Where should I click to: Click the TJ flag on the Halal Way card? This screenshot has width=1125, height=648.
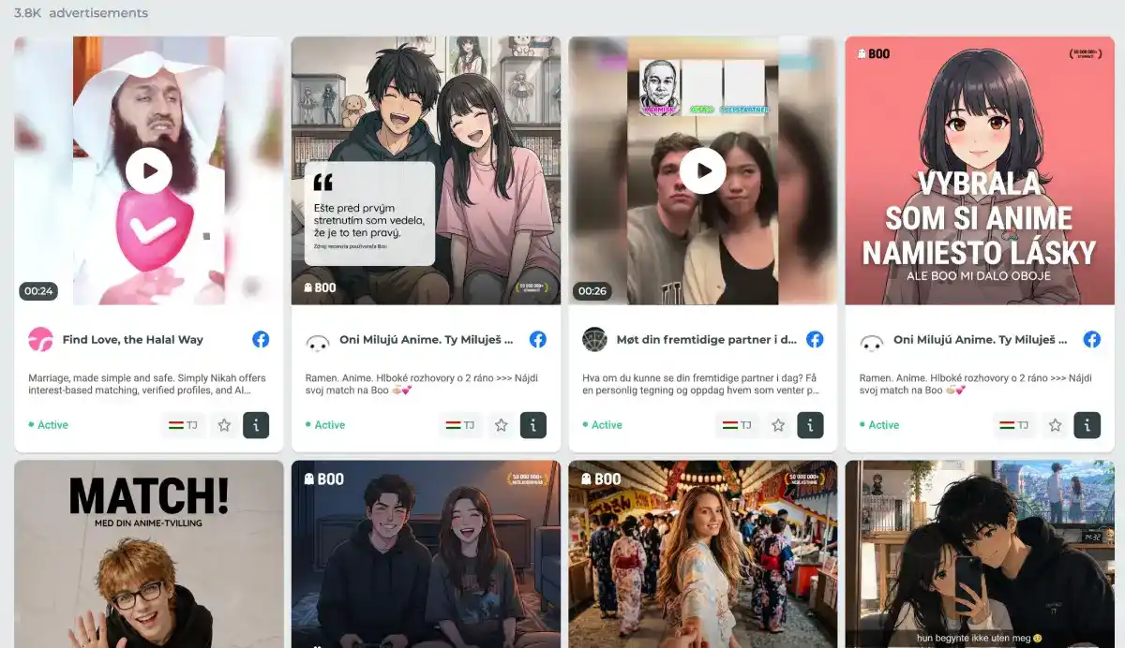183,425
